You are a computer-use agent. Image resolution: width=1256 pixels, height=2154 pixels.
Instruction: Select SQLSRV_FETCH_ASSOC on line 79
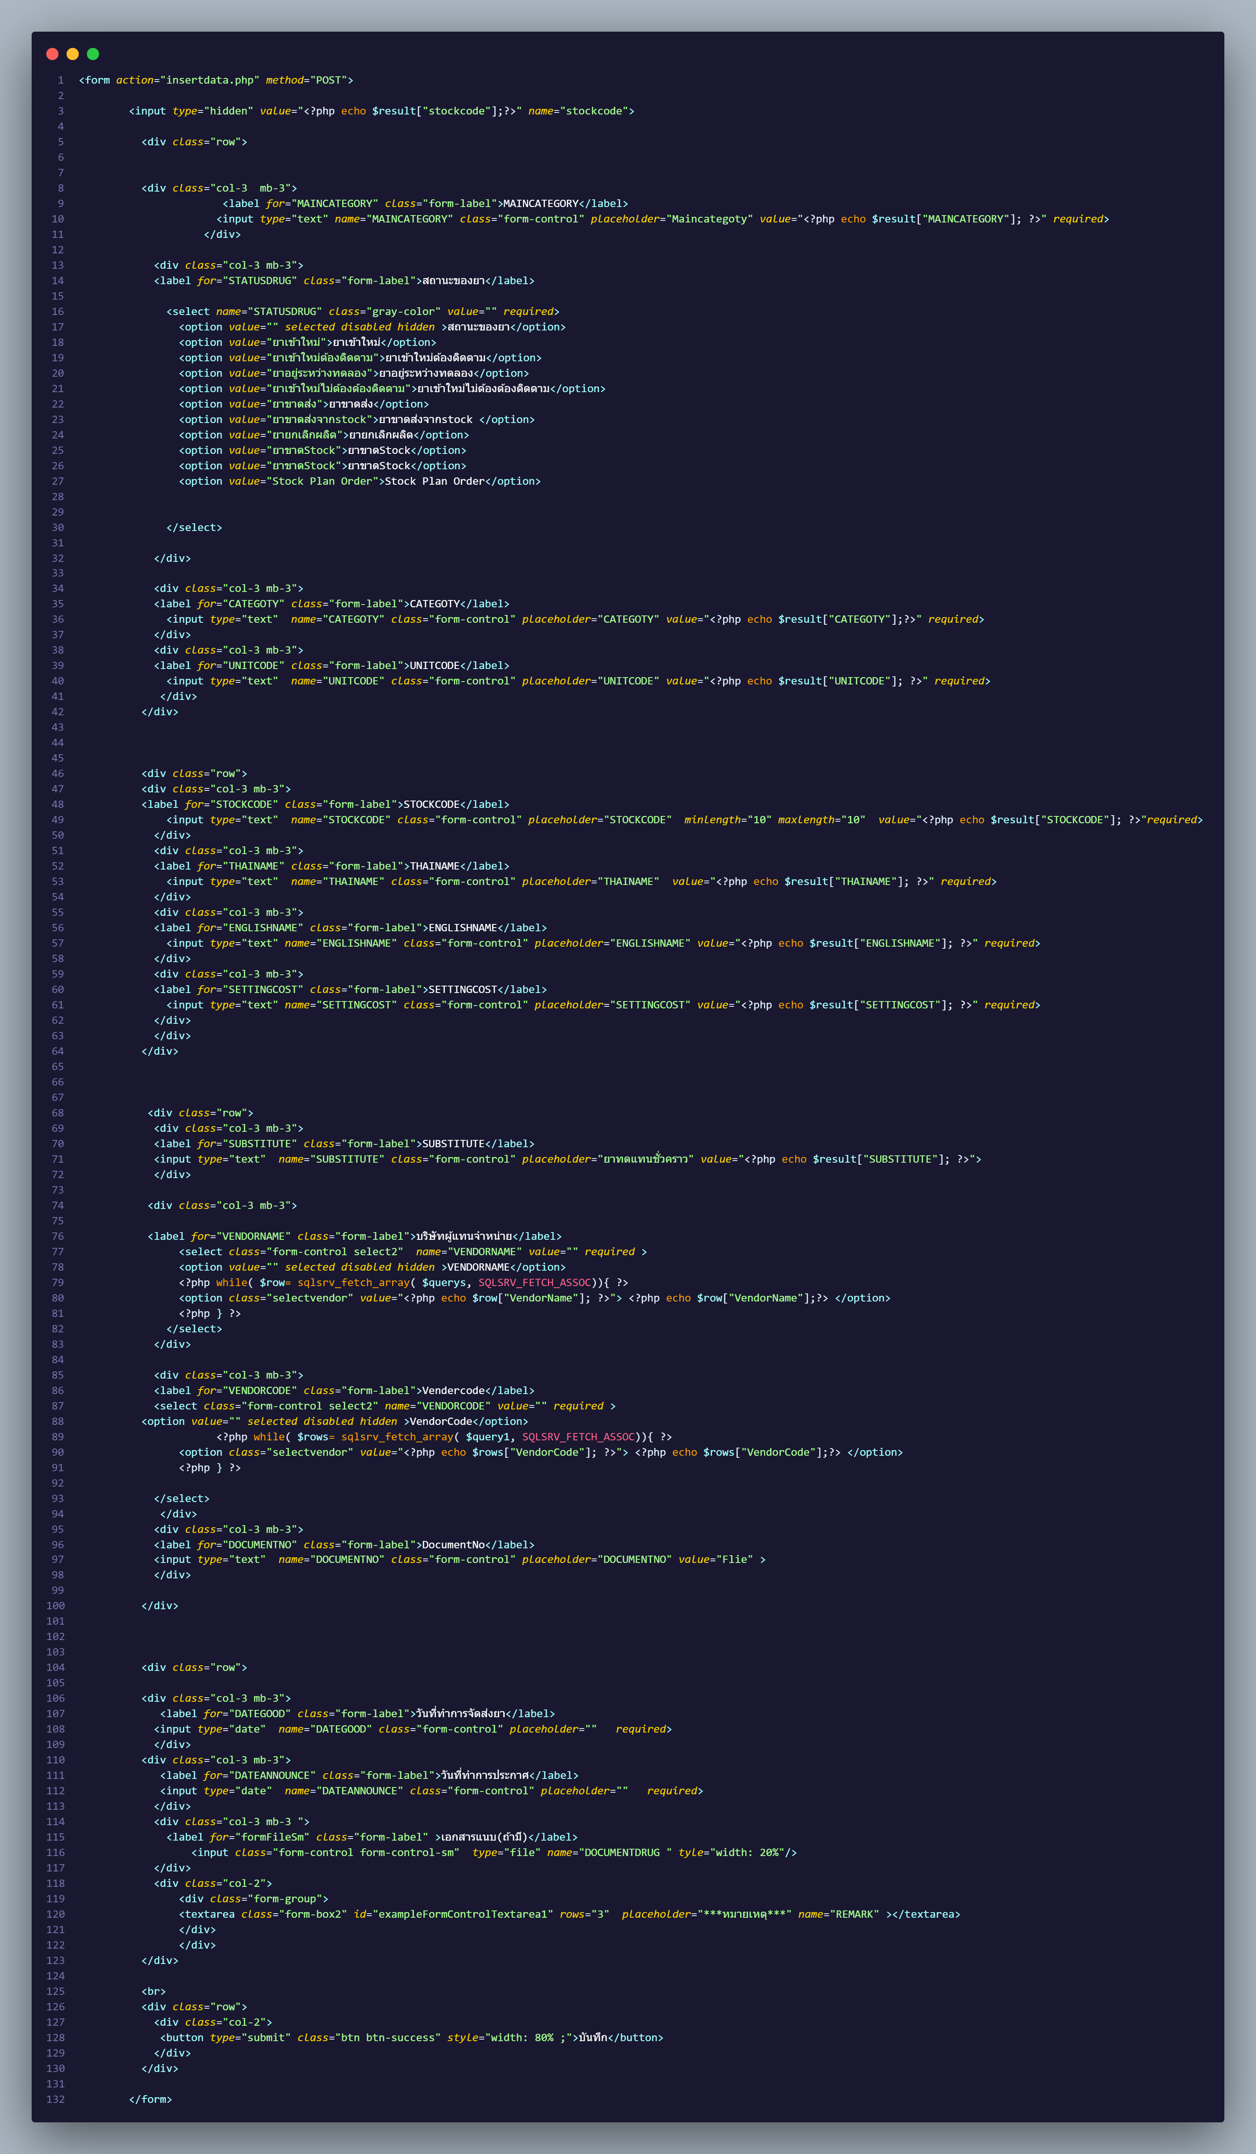point(534,1282)
